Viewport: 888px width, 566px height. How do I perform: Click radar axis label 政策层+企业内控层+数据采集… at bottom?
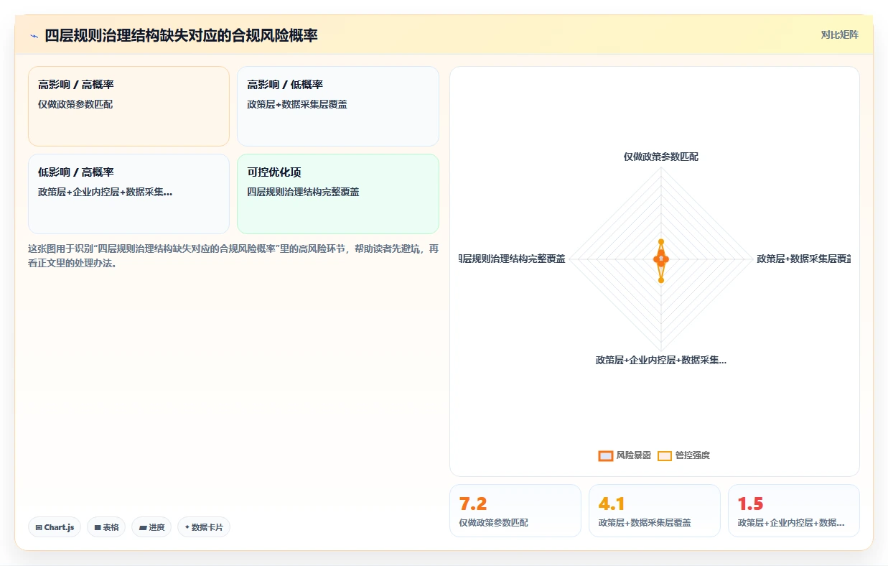pos(661,361)
